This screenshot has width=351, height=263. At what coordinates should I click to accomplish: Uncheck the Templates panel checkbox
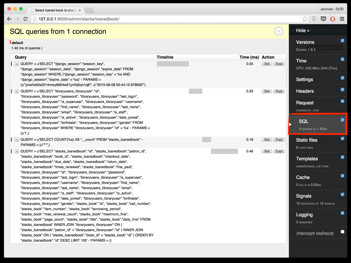pyautogui.click(x=342, y=157)
